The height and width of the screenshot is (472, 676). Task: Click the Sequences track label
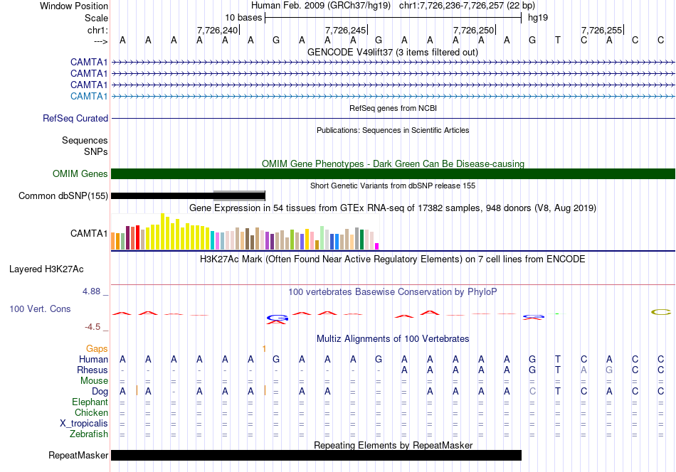[85, 141]
